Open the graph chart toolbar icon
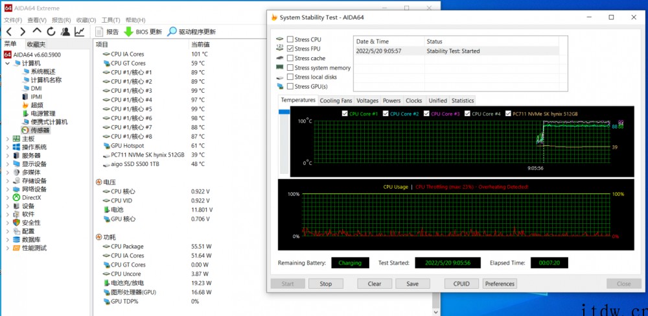The width and height of the screenshot is (648, 316). pos(79,31)
